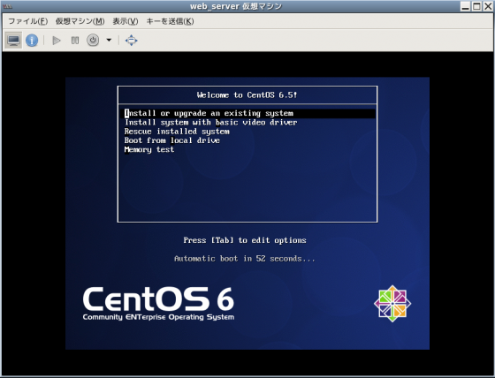Open virtual hardware details info icon
The width and height of the screenshot is (495, 378).
[x=32, y=40]
